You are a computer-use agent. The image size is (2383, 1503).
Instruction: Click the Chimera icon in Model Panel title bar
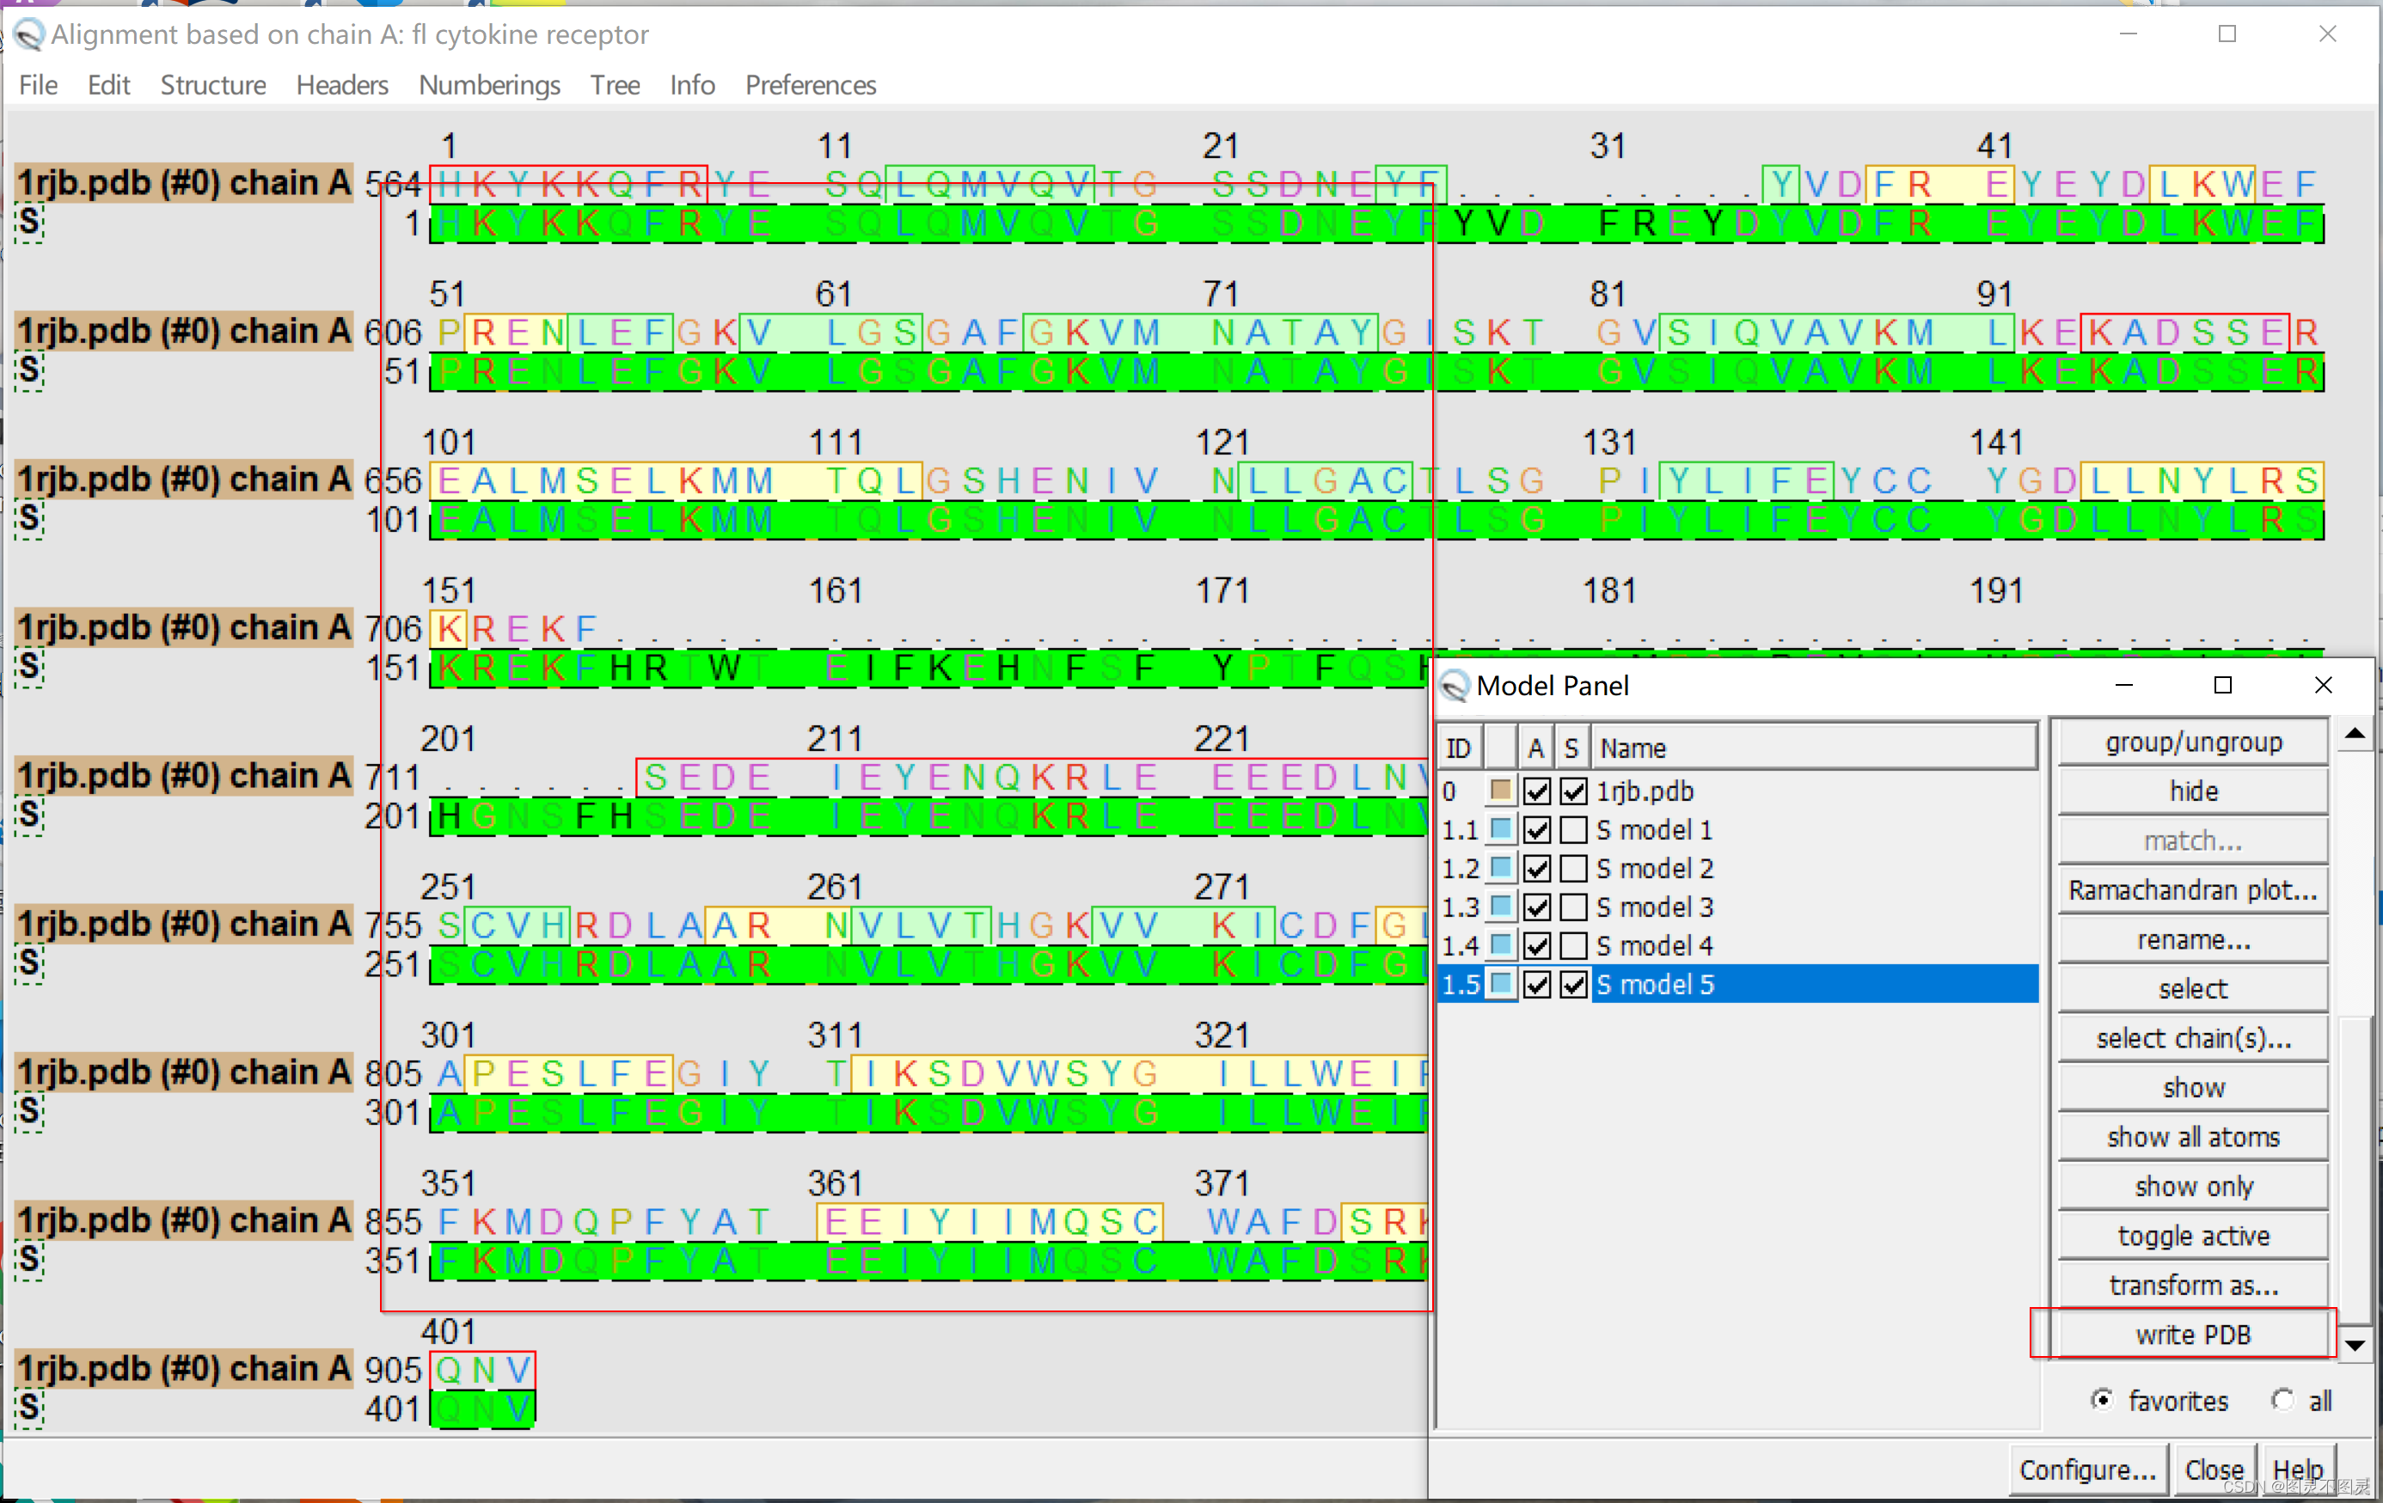1454,686
